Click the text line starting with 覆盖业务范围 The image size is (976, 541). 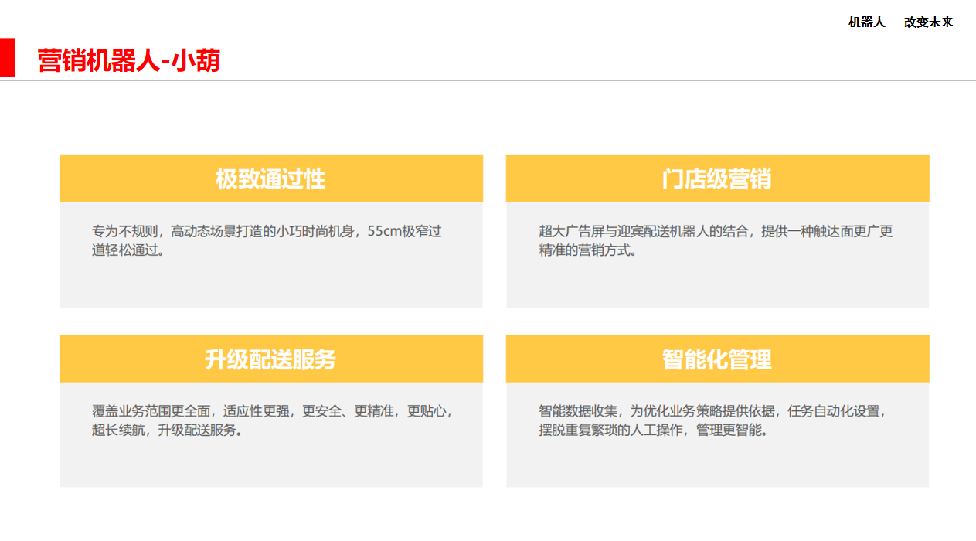tap(271, 411)
